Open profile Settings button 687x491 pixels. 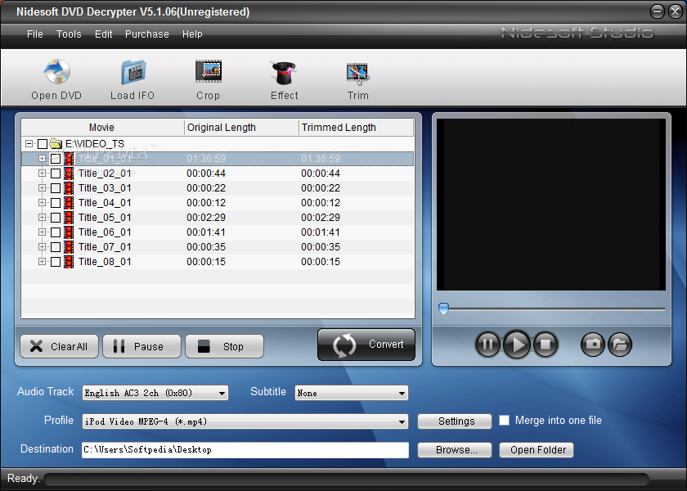tap(455, 421)
